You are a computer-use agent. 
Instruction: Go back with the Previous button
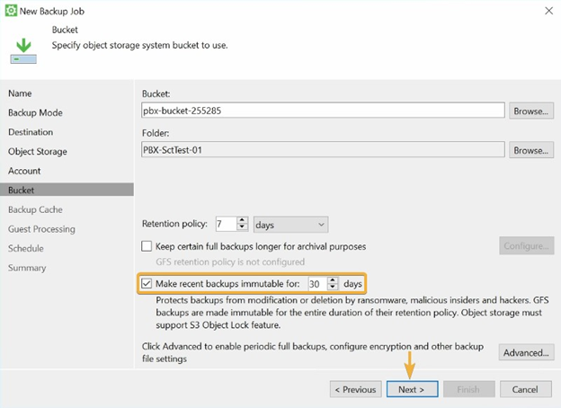[356, 389]
